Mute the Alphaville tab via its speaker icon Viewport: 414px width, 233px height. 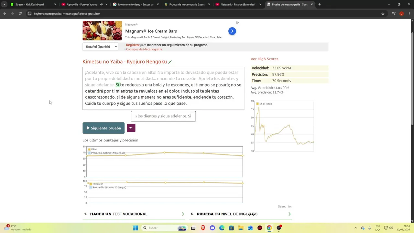[x=101, y=5]
